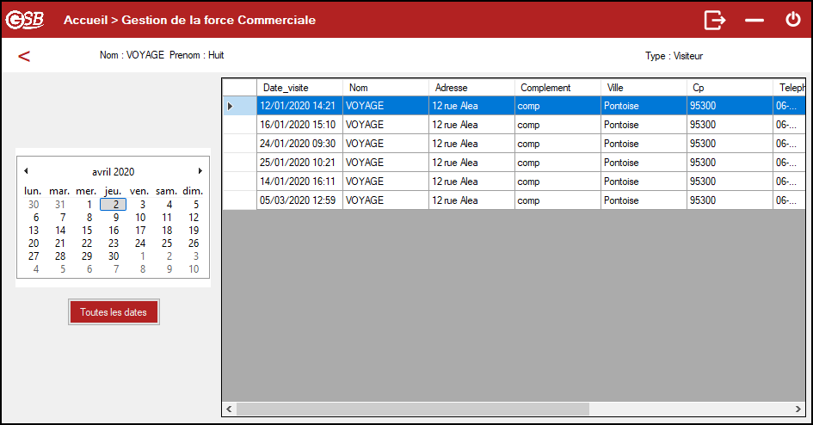Click the Prenom : Huit label

[x=196, y=55]
